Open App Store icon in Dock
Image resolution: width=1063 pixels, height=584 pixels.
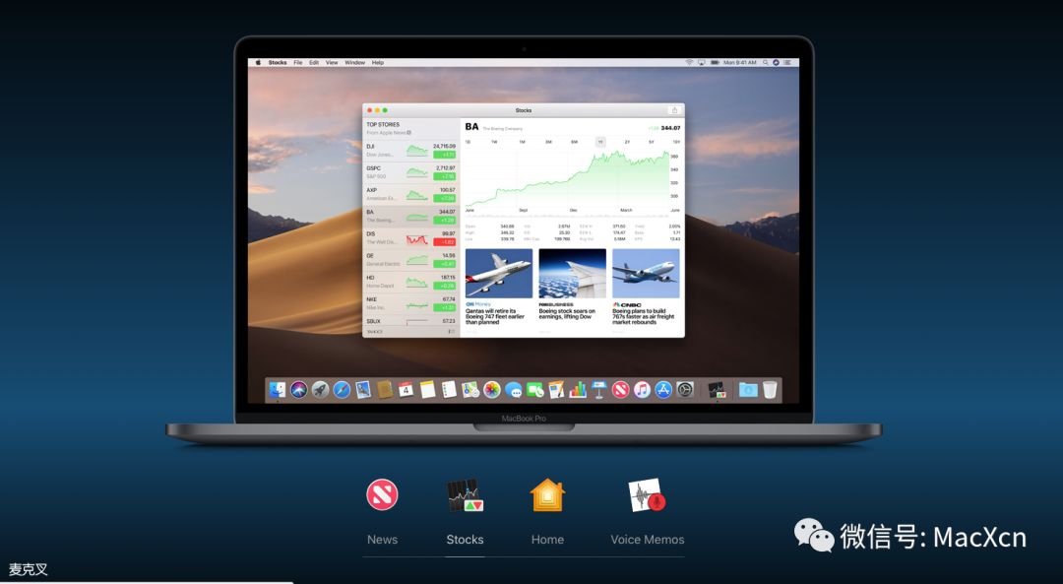(663, 389)
